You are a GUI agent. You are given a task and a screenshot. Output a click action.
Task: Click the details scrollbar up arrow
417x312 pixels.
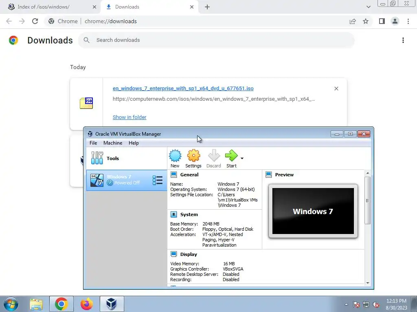[368, 173]
